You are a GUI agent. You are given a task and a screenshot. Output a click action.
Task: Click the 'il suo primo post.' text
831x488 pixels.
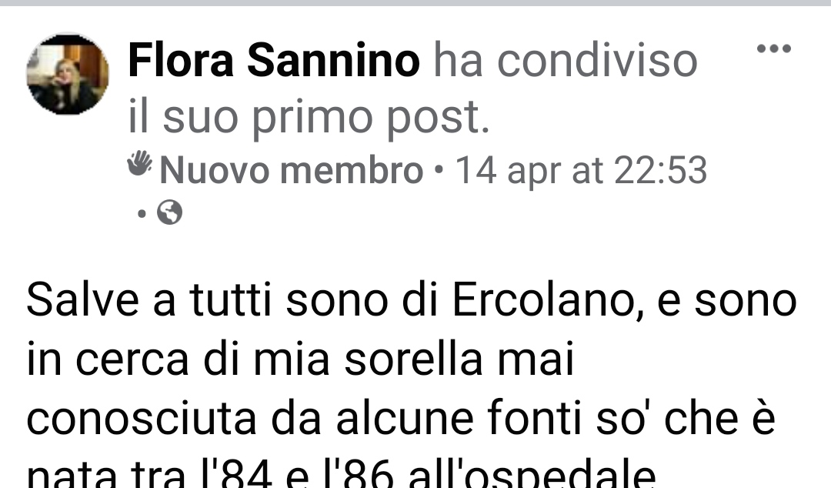pos(309,118)
